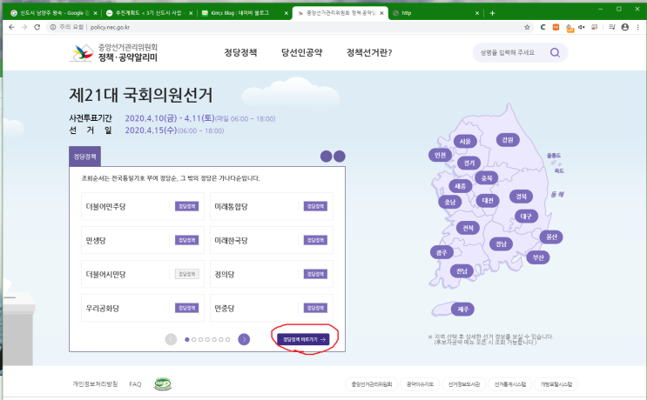Open 정당정책 button for 정의당
The height and width of the screenshot is (400, 647).
pyautogui.click(x=315, y=274)
